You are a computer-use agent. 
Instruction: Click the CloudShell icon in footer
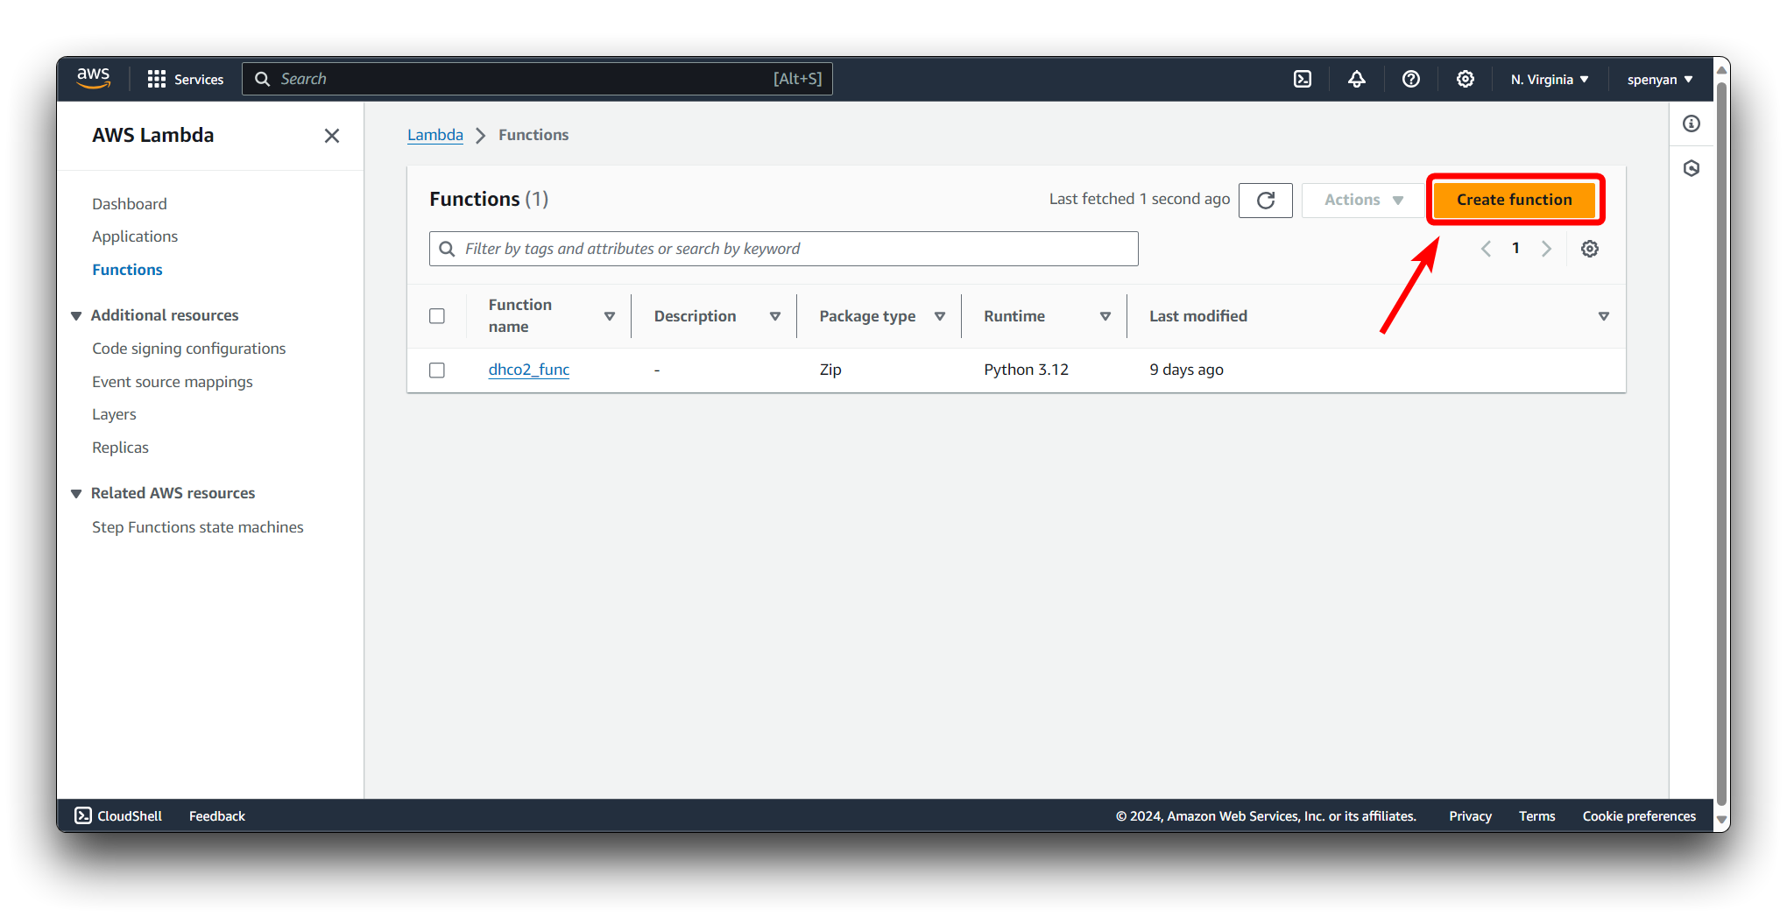point(83,815)
